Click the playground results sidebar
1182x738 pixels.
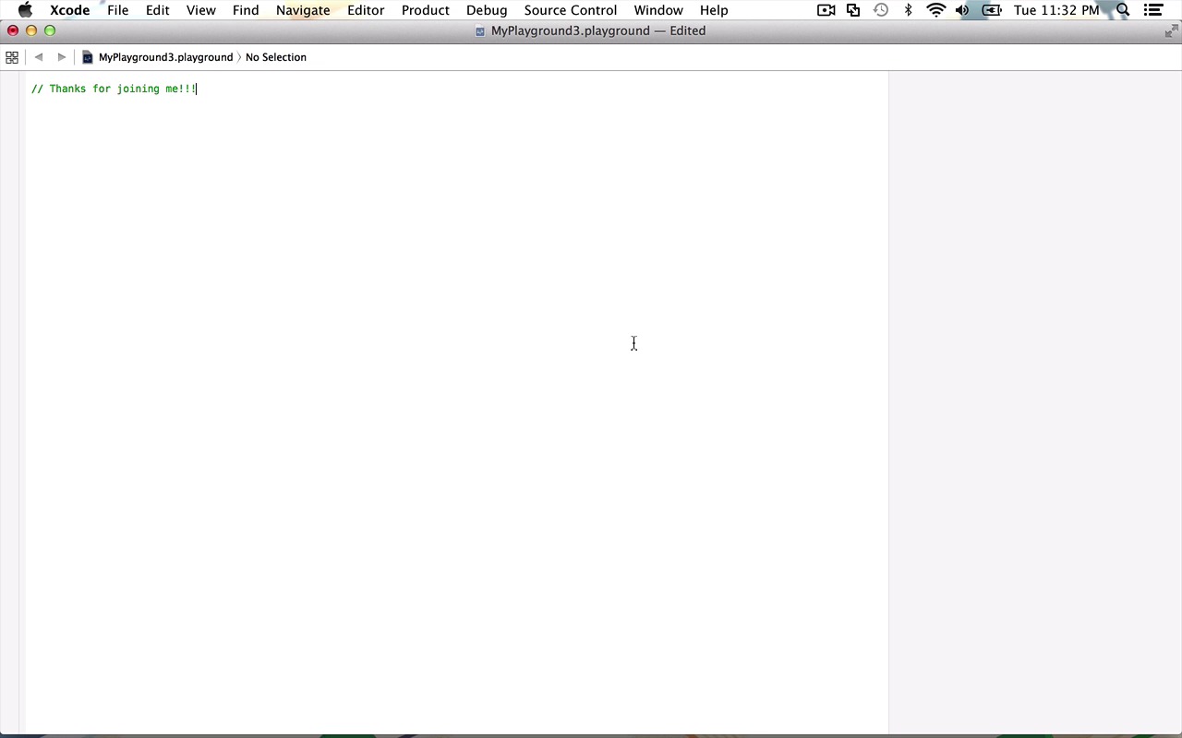[1035, 402]
